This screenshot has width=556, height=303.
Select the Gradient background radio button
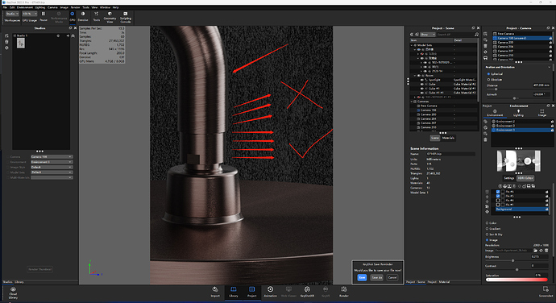pyautogui.click(x=487, y=229)
